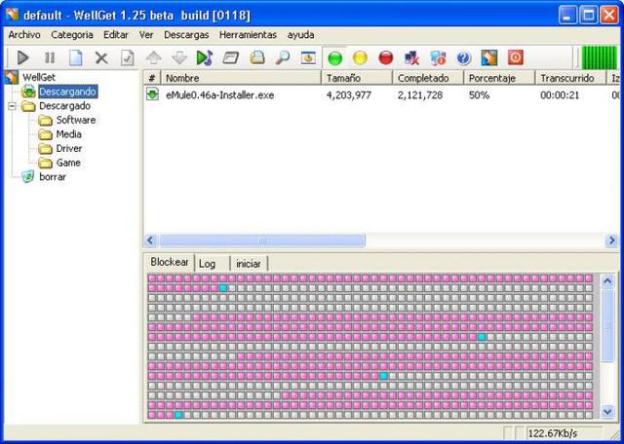Image resolution: width=624 pixels, height=444 pixels.
Task: Open the properties checkmark document icon
Action: pos(128,58)
